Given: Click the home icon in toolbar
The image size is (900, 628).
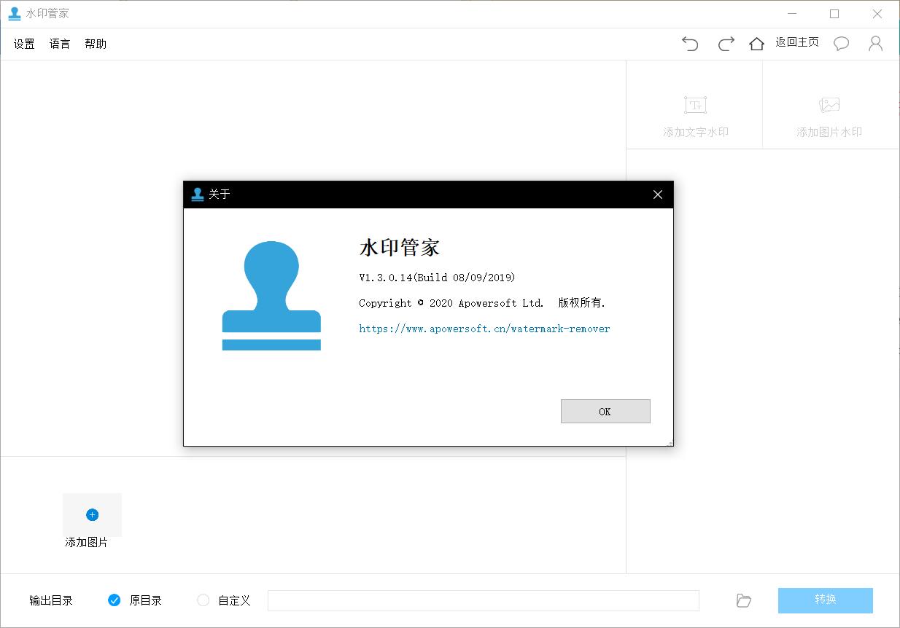Looking at the screenshot, I should (756, 44).
